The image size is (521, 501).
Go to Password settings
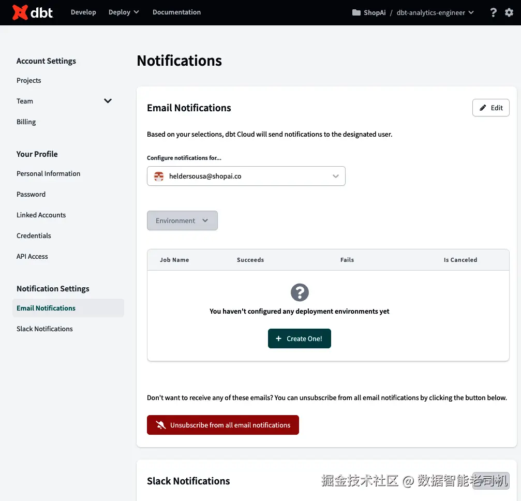(x=31, y=194)
